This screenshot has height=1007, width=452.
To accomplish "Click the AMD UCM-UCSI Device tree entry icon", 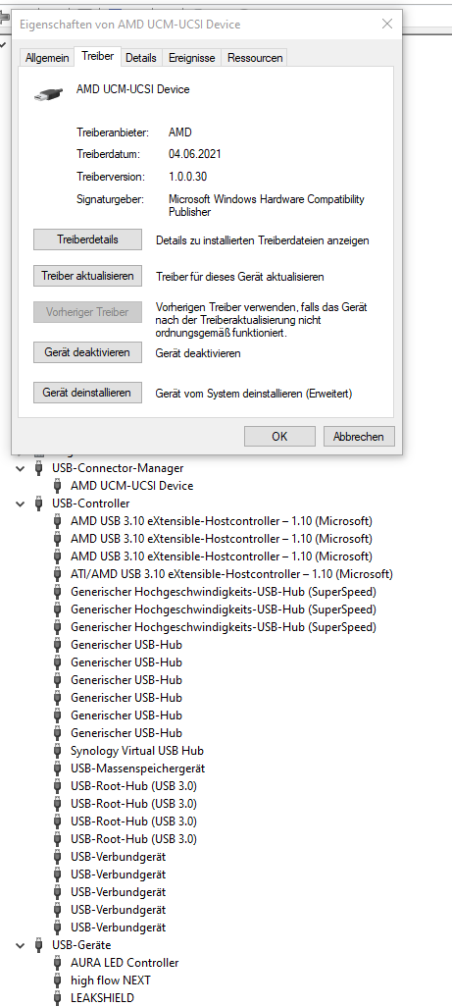I will coord(58,486).
